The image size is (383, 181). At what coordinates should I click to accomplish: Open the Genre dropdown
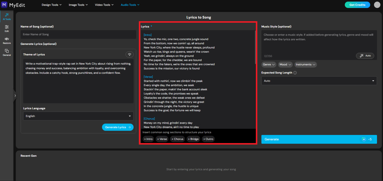[268, 64]
